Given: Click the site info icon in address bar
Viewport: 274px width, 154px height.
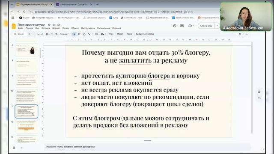Looking at the screenshot, I should click(x=31, y=12).
